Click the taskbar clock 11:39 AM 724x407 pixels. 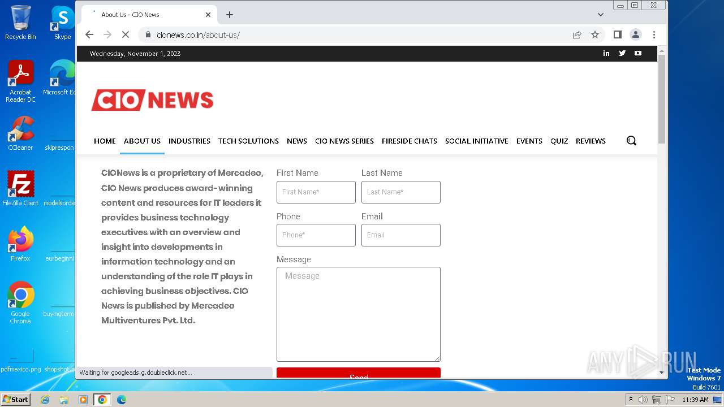pyautogui.click(x=695, y=400)
